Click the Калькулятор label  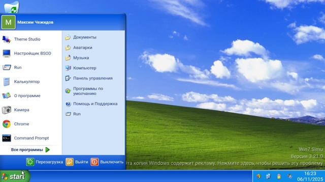[x=27, y=82]
